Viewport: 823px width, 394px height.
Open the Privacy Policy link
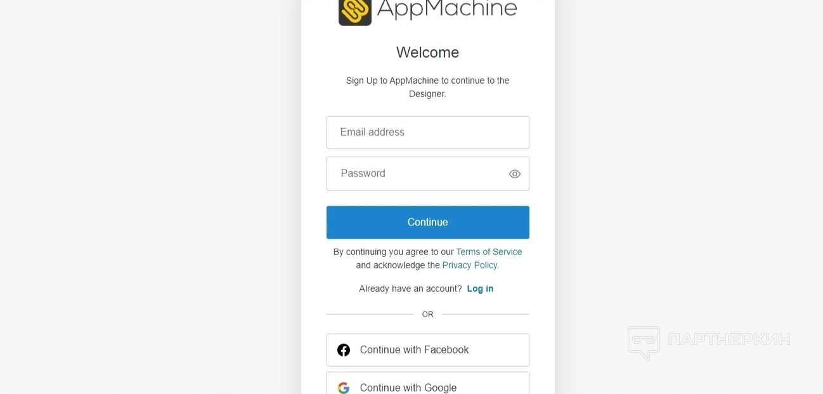coord(470,265)
